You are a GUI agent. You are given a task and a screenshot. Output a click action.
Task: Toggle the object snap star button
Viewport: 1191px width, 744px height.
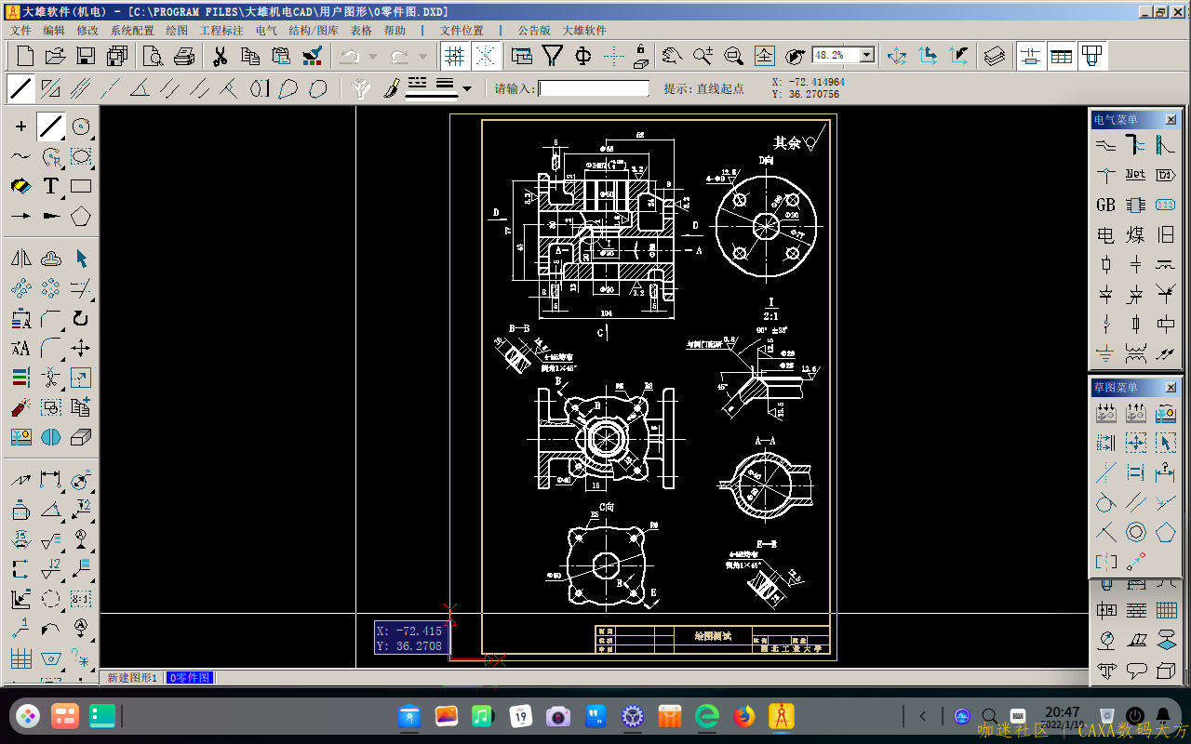tap(485, 56)
